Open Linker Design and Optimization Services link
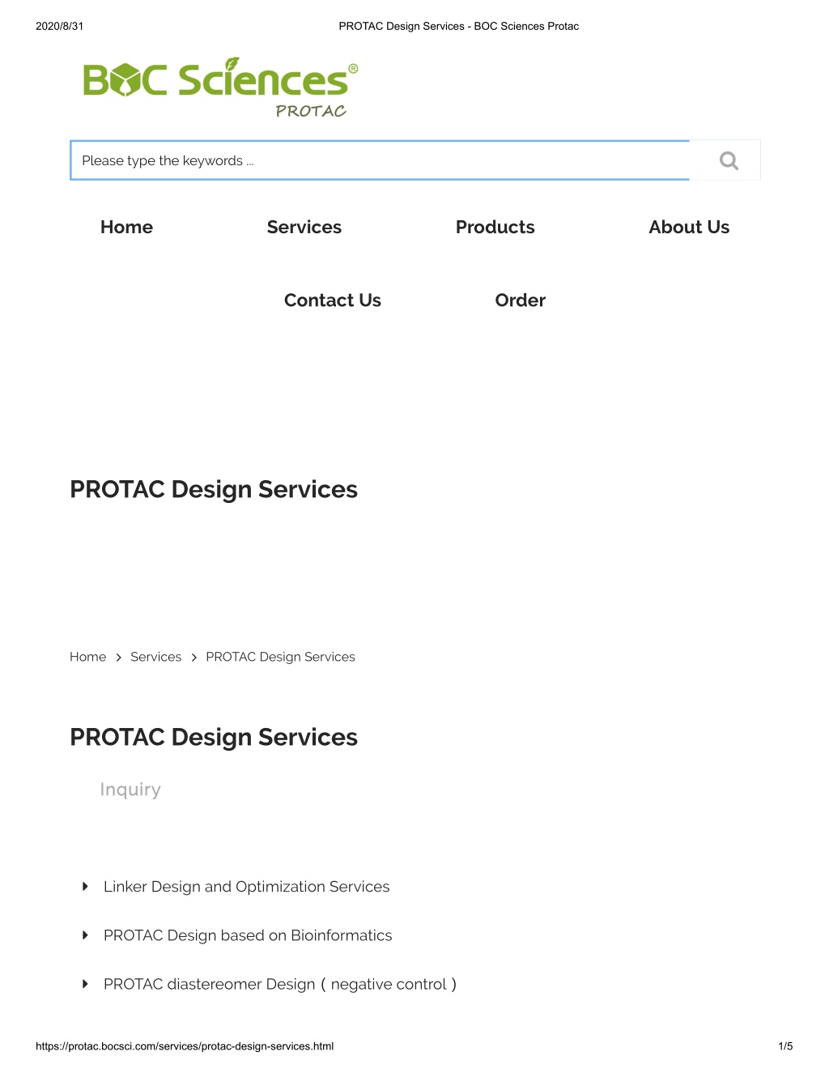This screenshot has width=829, height=1073. (247, 887)
